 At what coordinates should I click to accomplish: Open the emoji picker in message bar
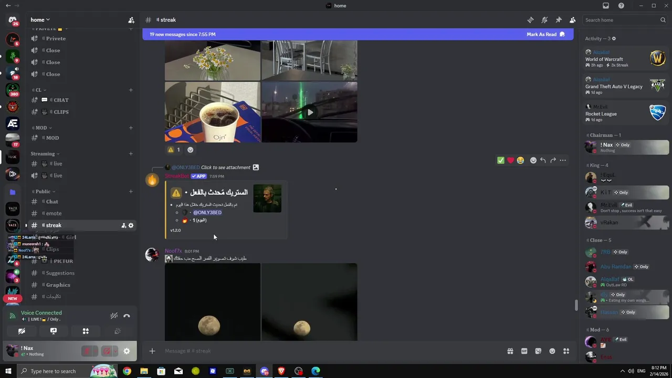(x=552, y=351)
